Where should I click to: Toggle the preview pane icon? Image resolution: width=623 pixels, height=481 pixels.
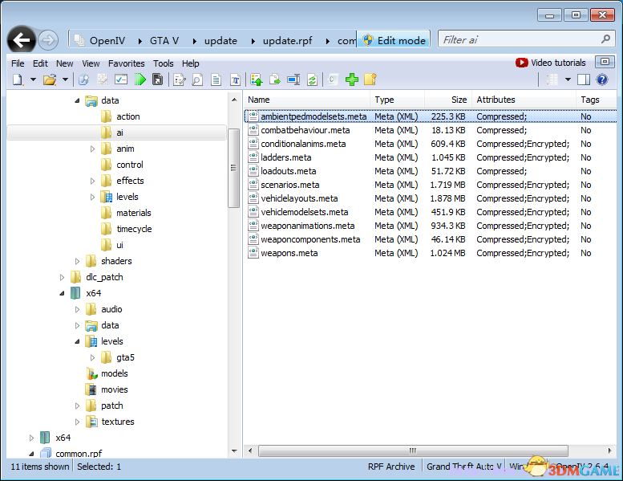[584, 79]
